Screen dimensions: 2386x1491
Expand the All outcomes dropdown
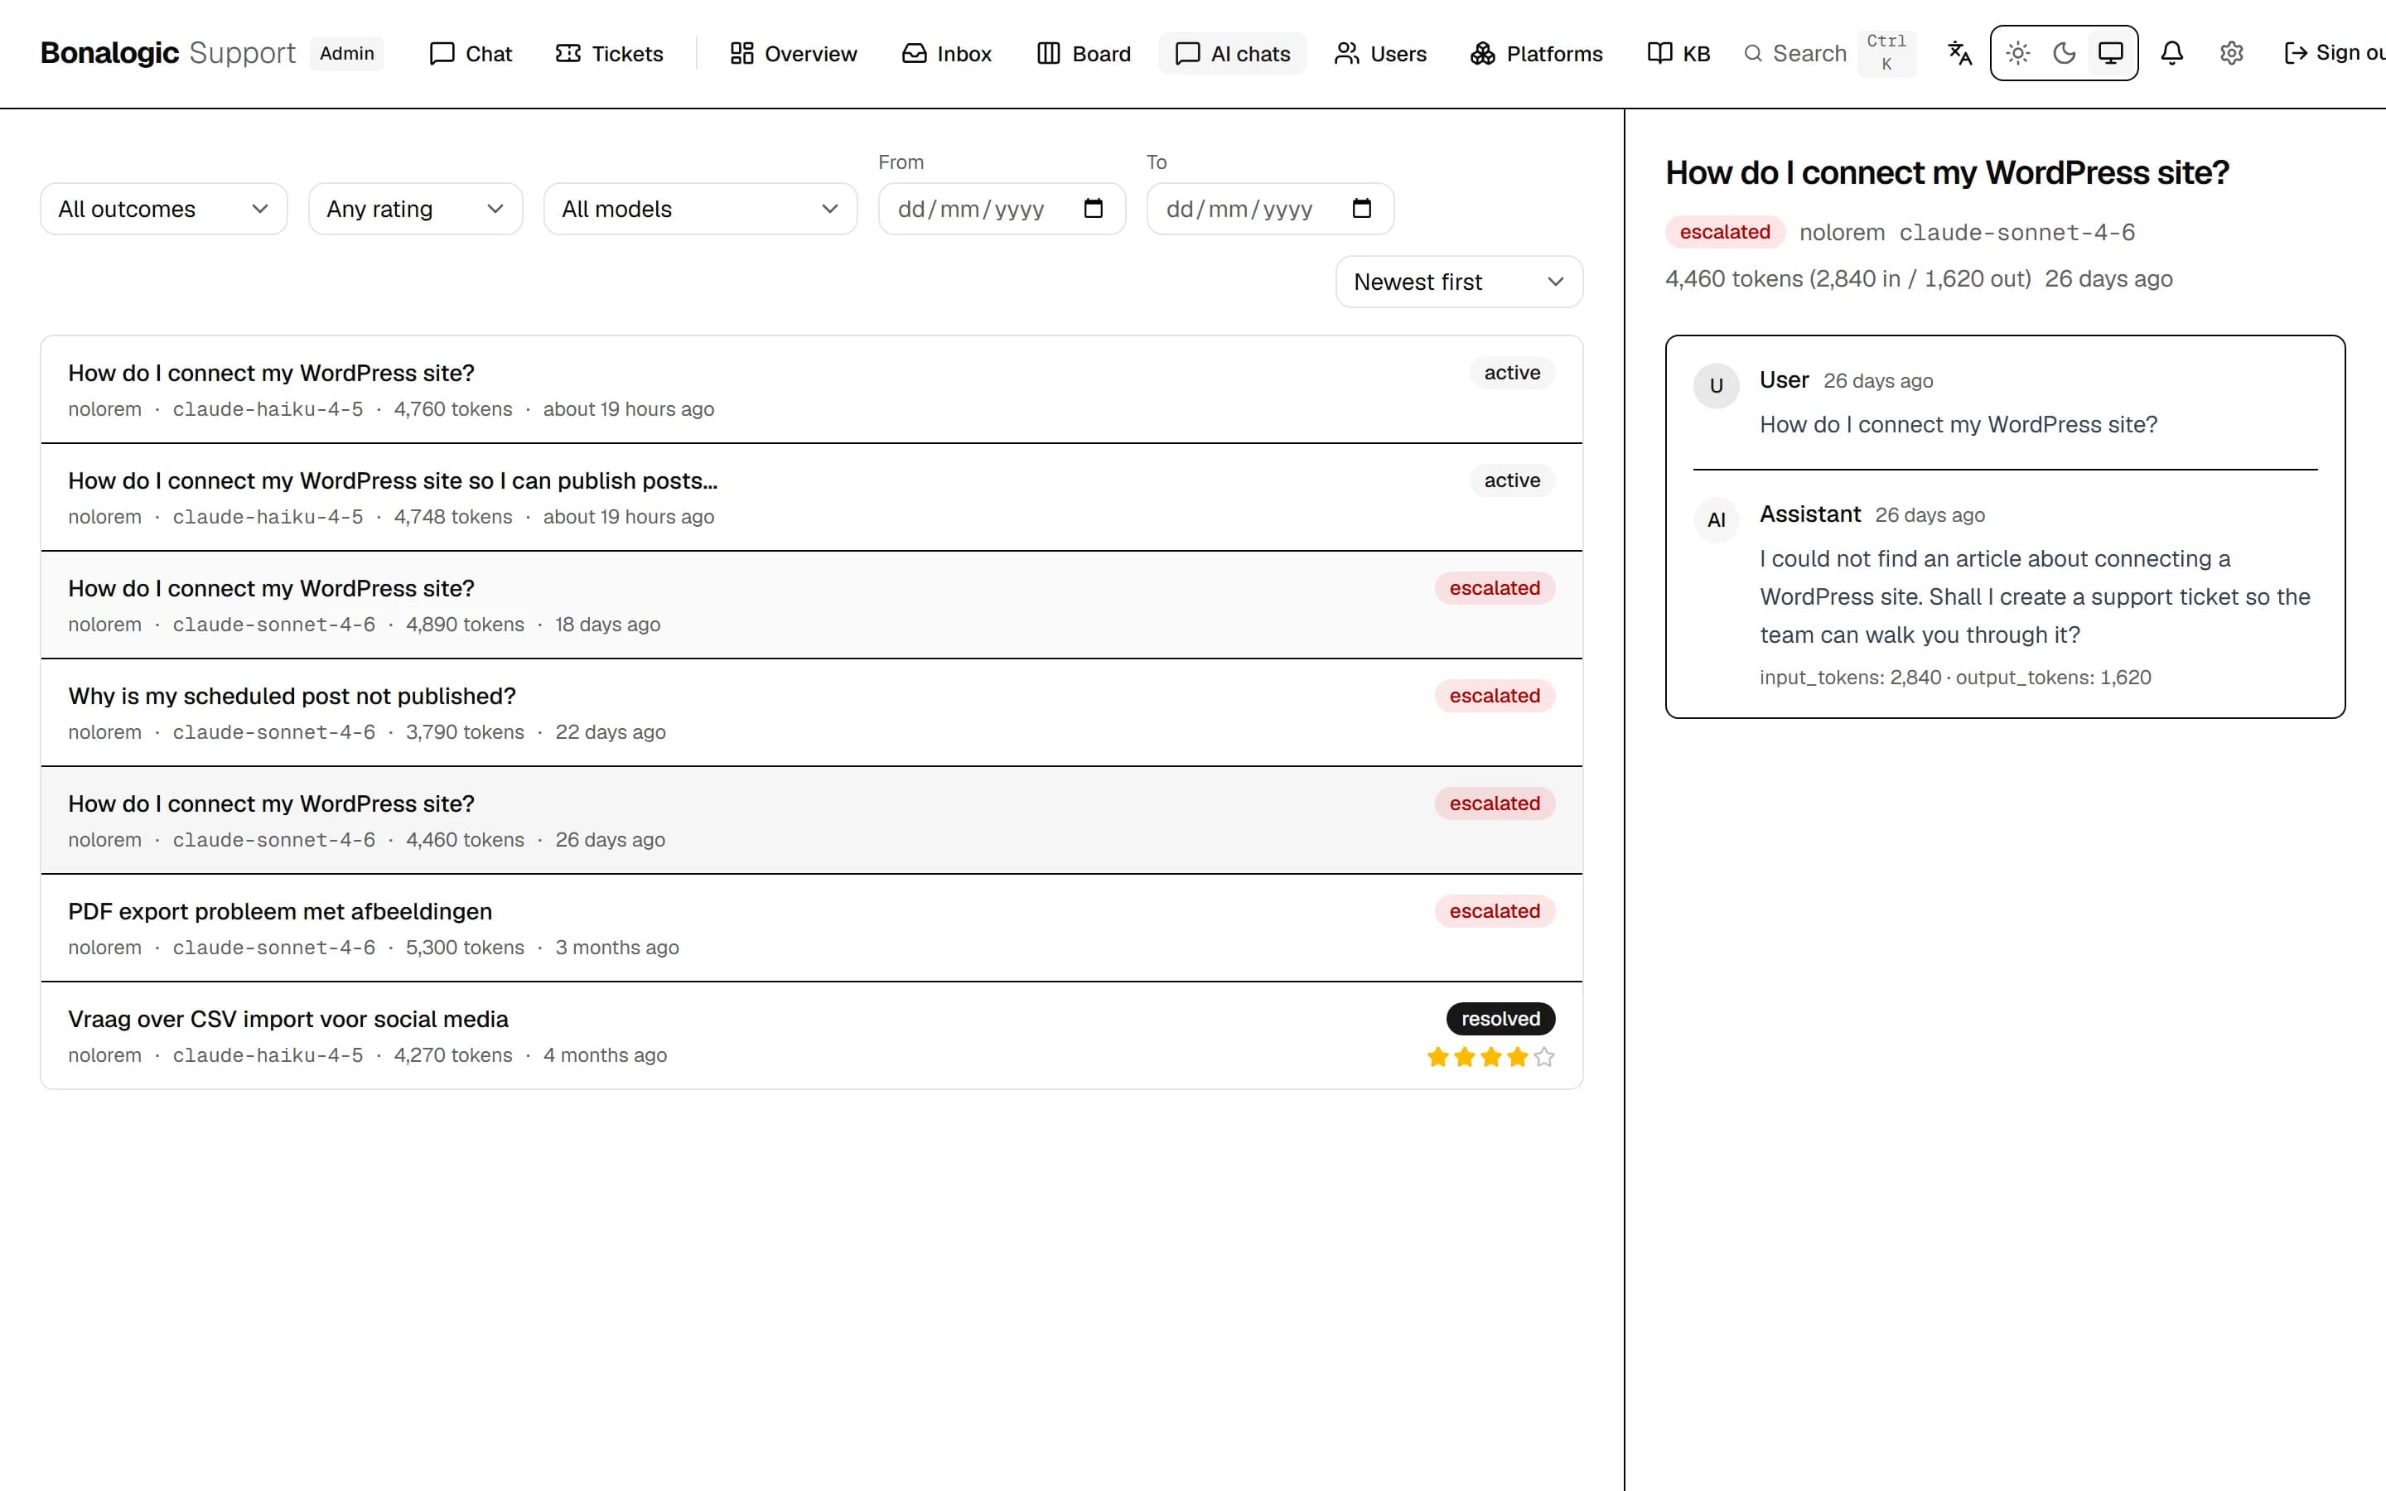pos(164,209)
